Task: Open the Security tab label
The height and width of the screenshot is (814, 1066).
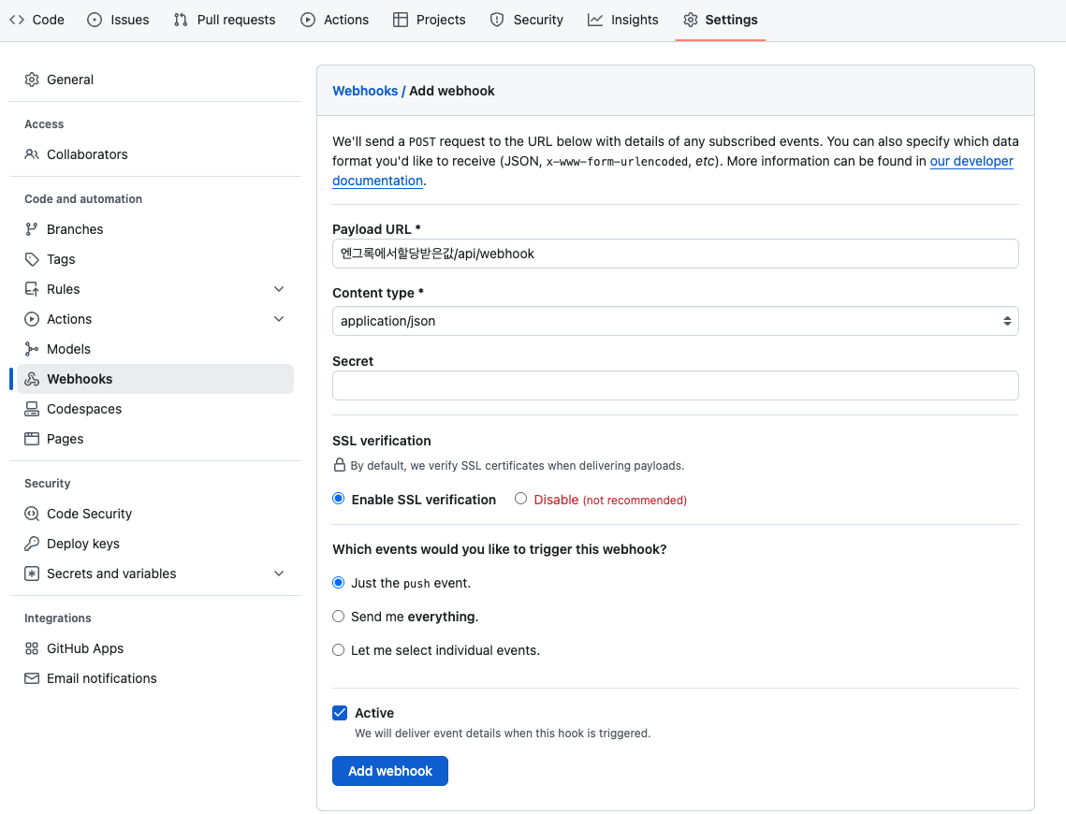Action: tap(538, 20)
